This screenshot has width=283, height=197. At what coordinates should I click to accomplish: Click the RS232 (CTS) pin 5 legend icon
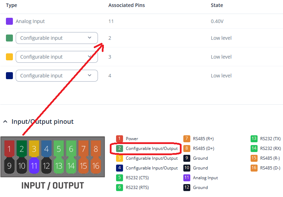(x=120, y=178)
